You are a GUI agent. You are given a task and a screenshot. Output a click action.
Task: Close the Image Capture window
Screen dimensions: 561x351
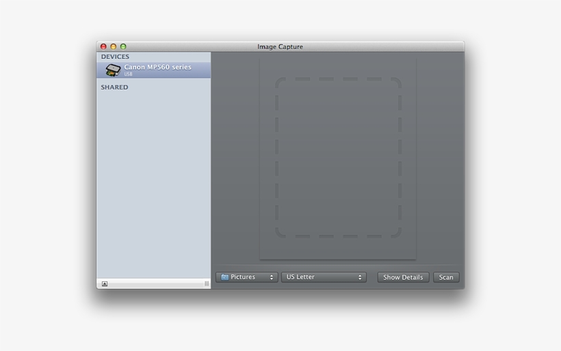pos(103,46)
